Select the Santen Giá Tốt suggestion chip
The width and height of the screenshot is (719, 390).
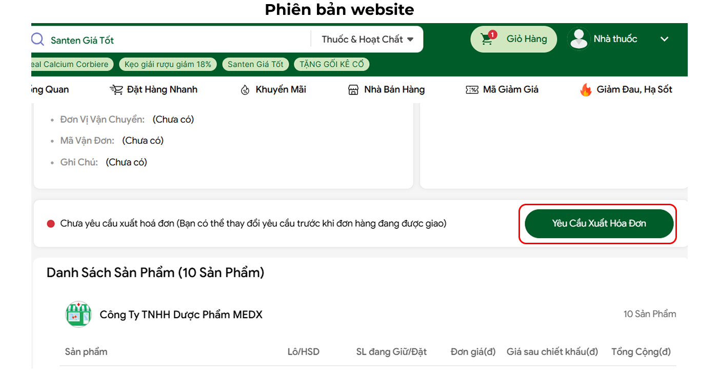tap(255, 64)
